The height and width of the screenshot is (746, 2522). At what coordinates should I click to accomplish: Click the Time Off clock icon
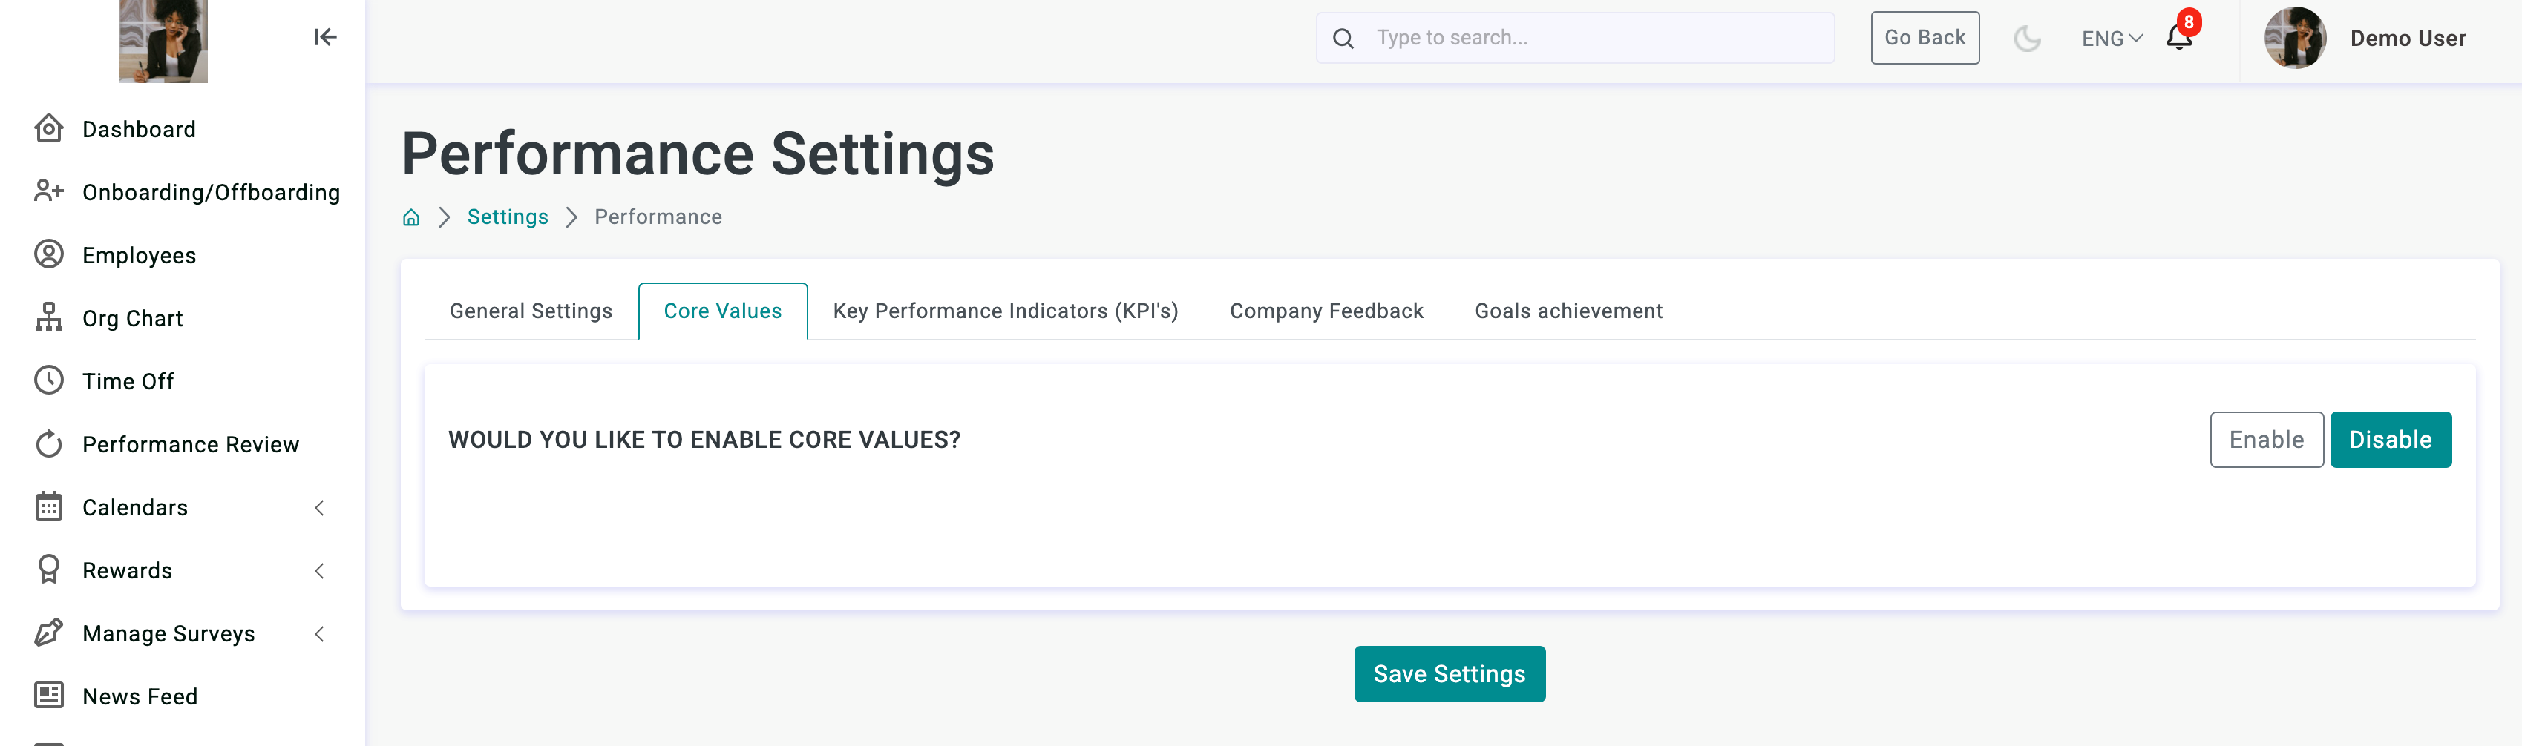click(x=49, y=380)
